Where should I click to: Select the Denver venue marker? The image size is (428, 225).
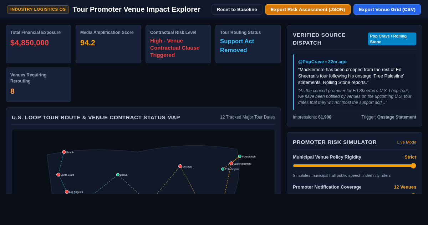[x=118, y=175]
